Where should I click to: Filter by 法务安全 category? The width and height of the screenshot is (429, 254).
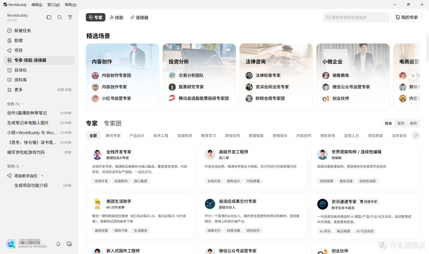coord(399,136)
